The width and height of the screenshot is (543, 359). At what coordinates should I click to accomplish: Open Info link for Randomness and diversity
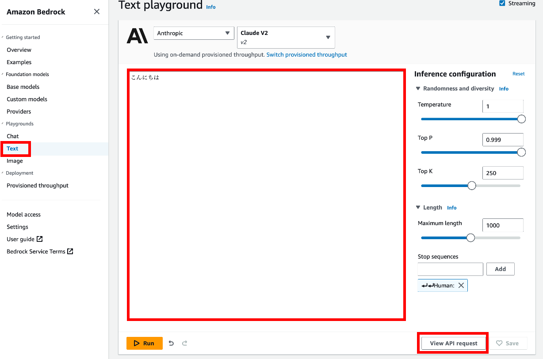click(504, 89)
